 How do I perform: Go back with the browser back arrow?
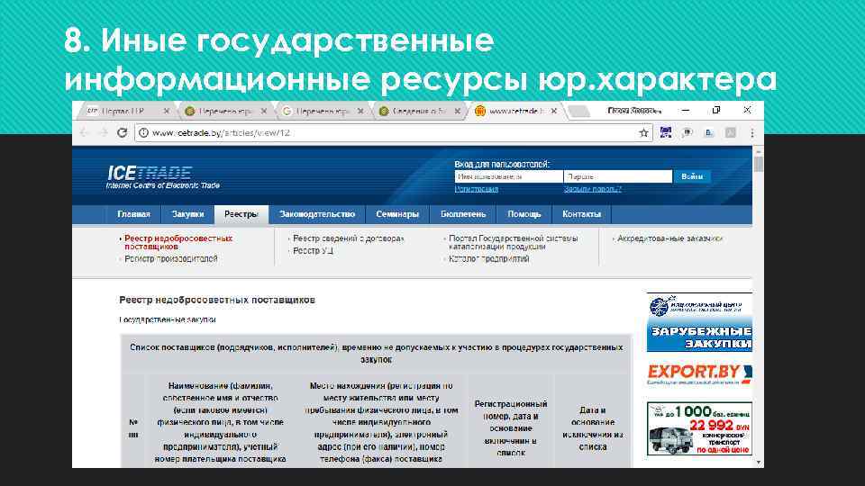[85, 133]
